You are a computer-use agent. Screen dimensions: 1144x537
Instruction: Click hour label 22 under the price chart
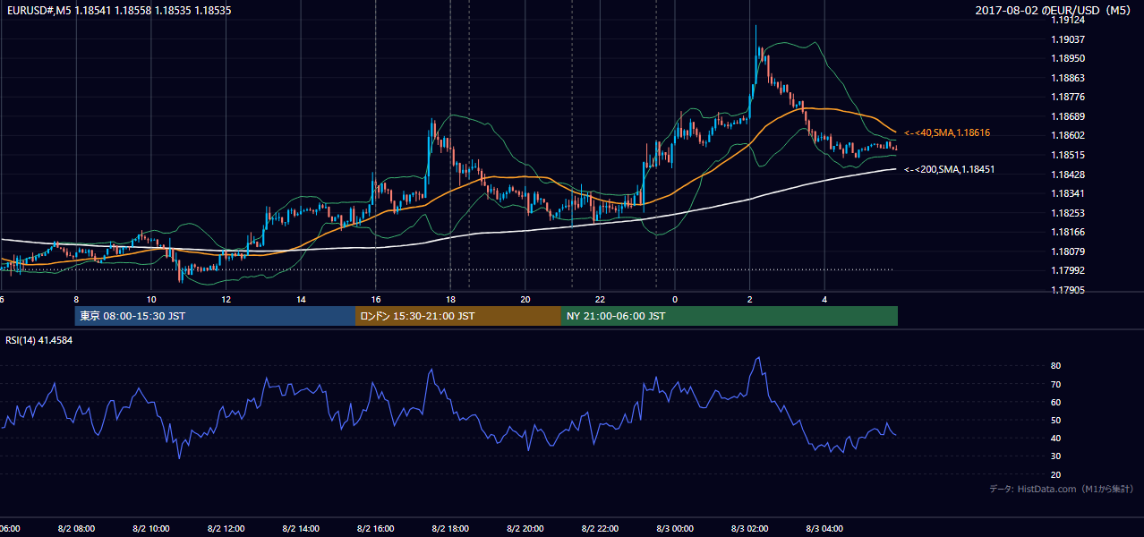600,299
